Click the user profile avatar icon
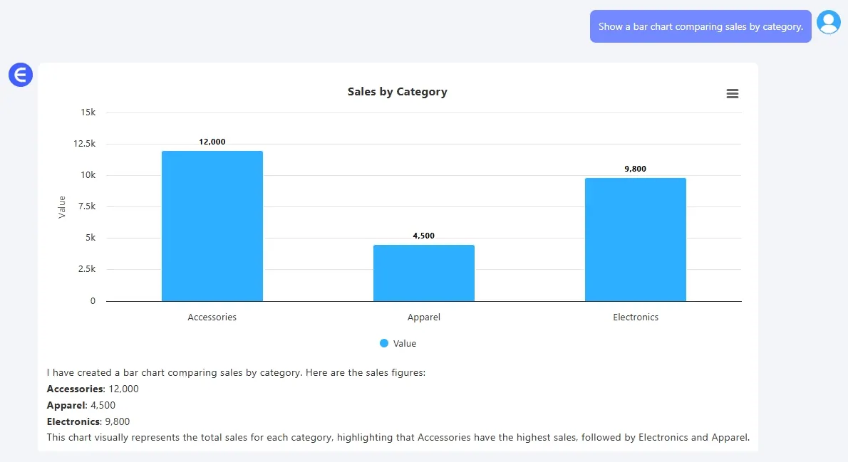 tap(828, 22)
